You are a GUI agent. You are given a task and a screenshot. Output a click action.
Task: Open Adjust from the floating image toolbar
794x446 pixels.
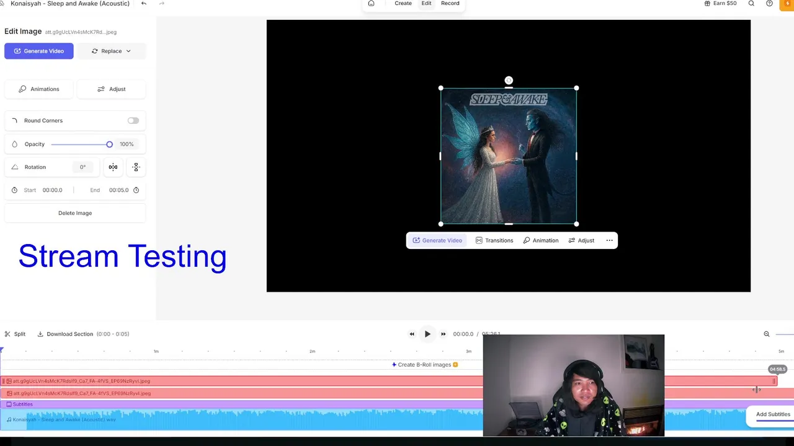coord(581,240)
